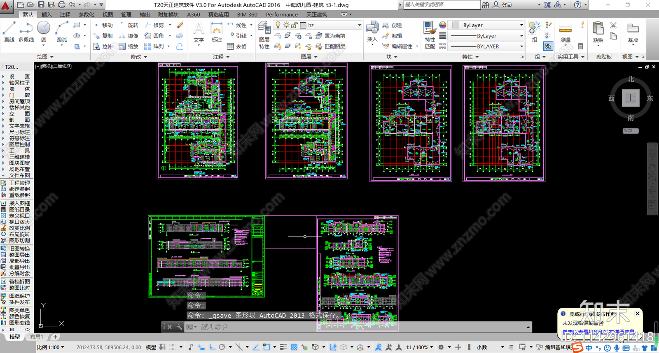The height and width of the screenshot is (353, 659).
Task: Insert a 表格 table
Action: pyautogui.click(x=237, y=46)
